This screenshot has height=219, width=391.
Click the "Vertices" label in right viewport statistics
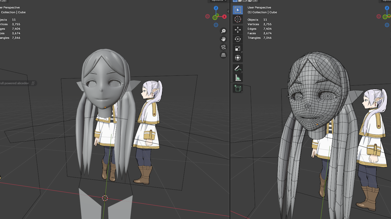coord(253,24)
